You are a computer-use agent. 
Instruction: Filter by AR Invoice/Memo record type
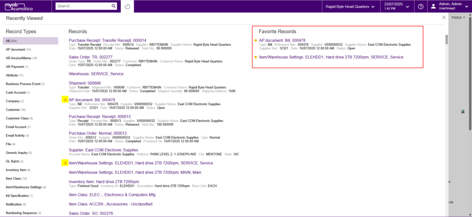tap(21, 58)
